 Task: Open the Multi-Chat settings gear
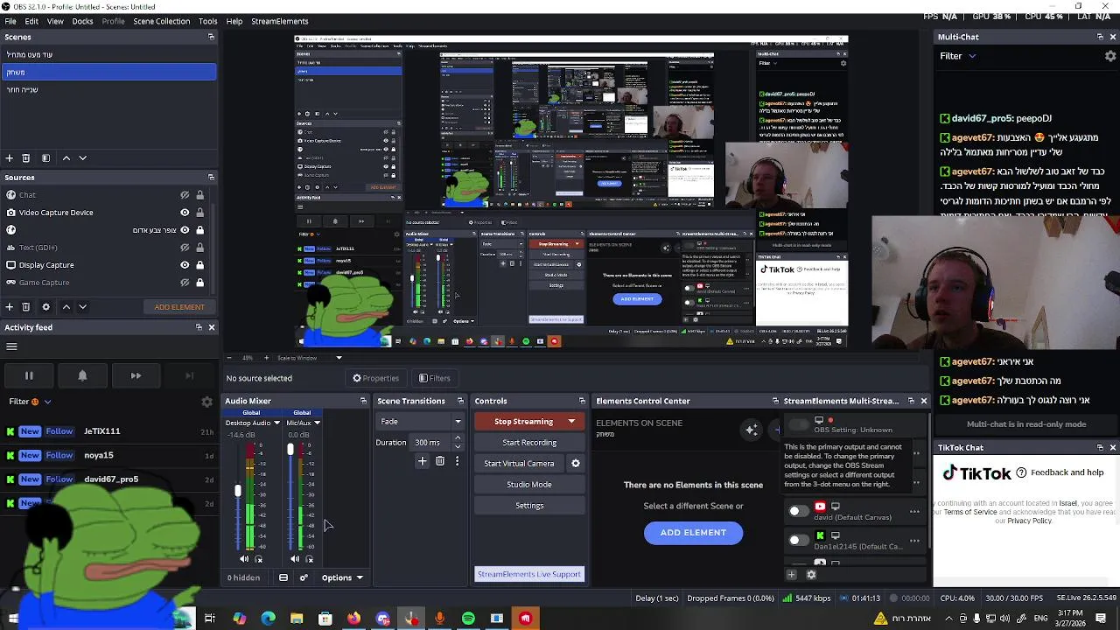click(x=1110, y=56)
